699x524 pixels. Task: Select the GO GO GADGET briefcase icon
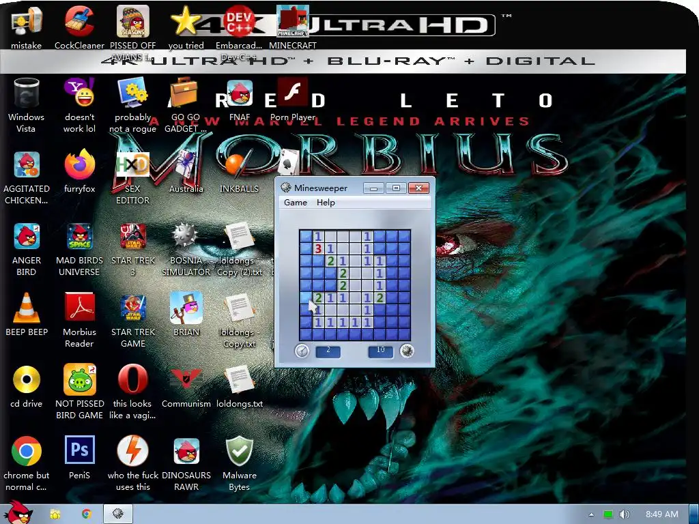click(186, 104)
